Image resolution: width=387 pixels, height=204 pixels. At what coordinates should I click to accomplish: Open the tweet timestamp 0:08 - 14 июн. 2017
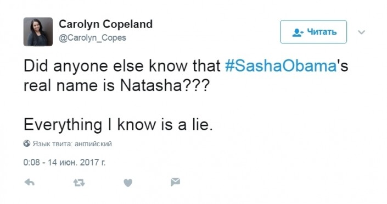pyautogui.click(x=64, y=162)
